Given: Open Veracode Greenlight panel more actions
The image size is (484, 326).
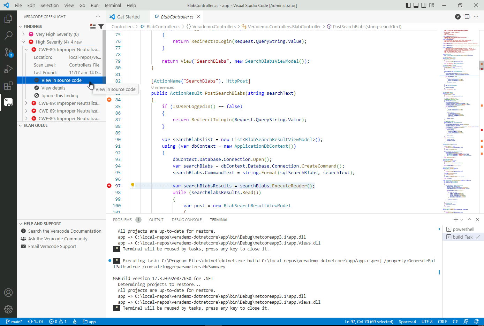Looking at the screenshot, I should tap(98, 17).
